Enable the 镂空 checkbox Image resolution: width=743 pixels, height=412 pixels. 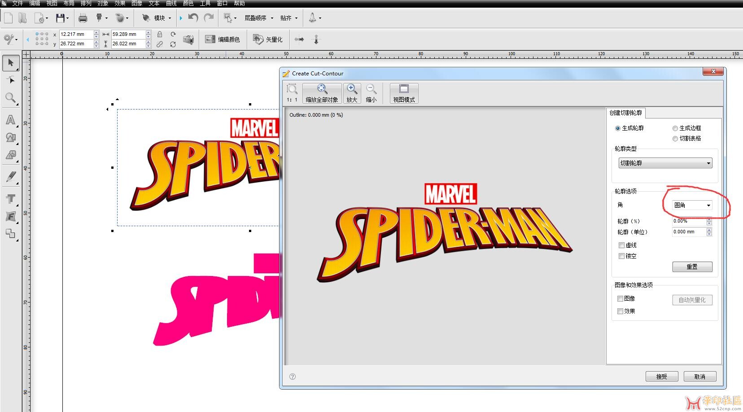pos(621,256)
